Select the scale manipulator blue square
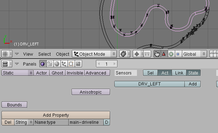 click(x=178, y=54)
